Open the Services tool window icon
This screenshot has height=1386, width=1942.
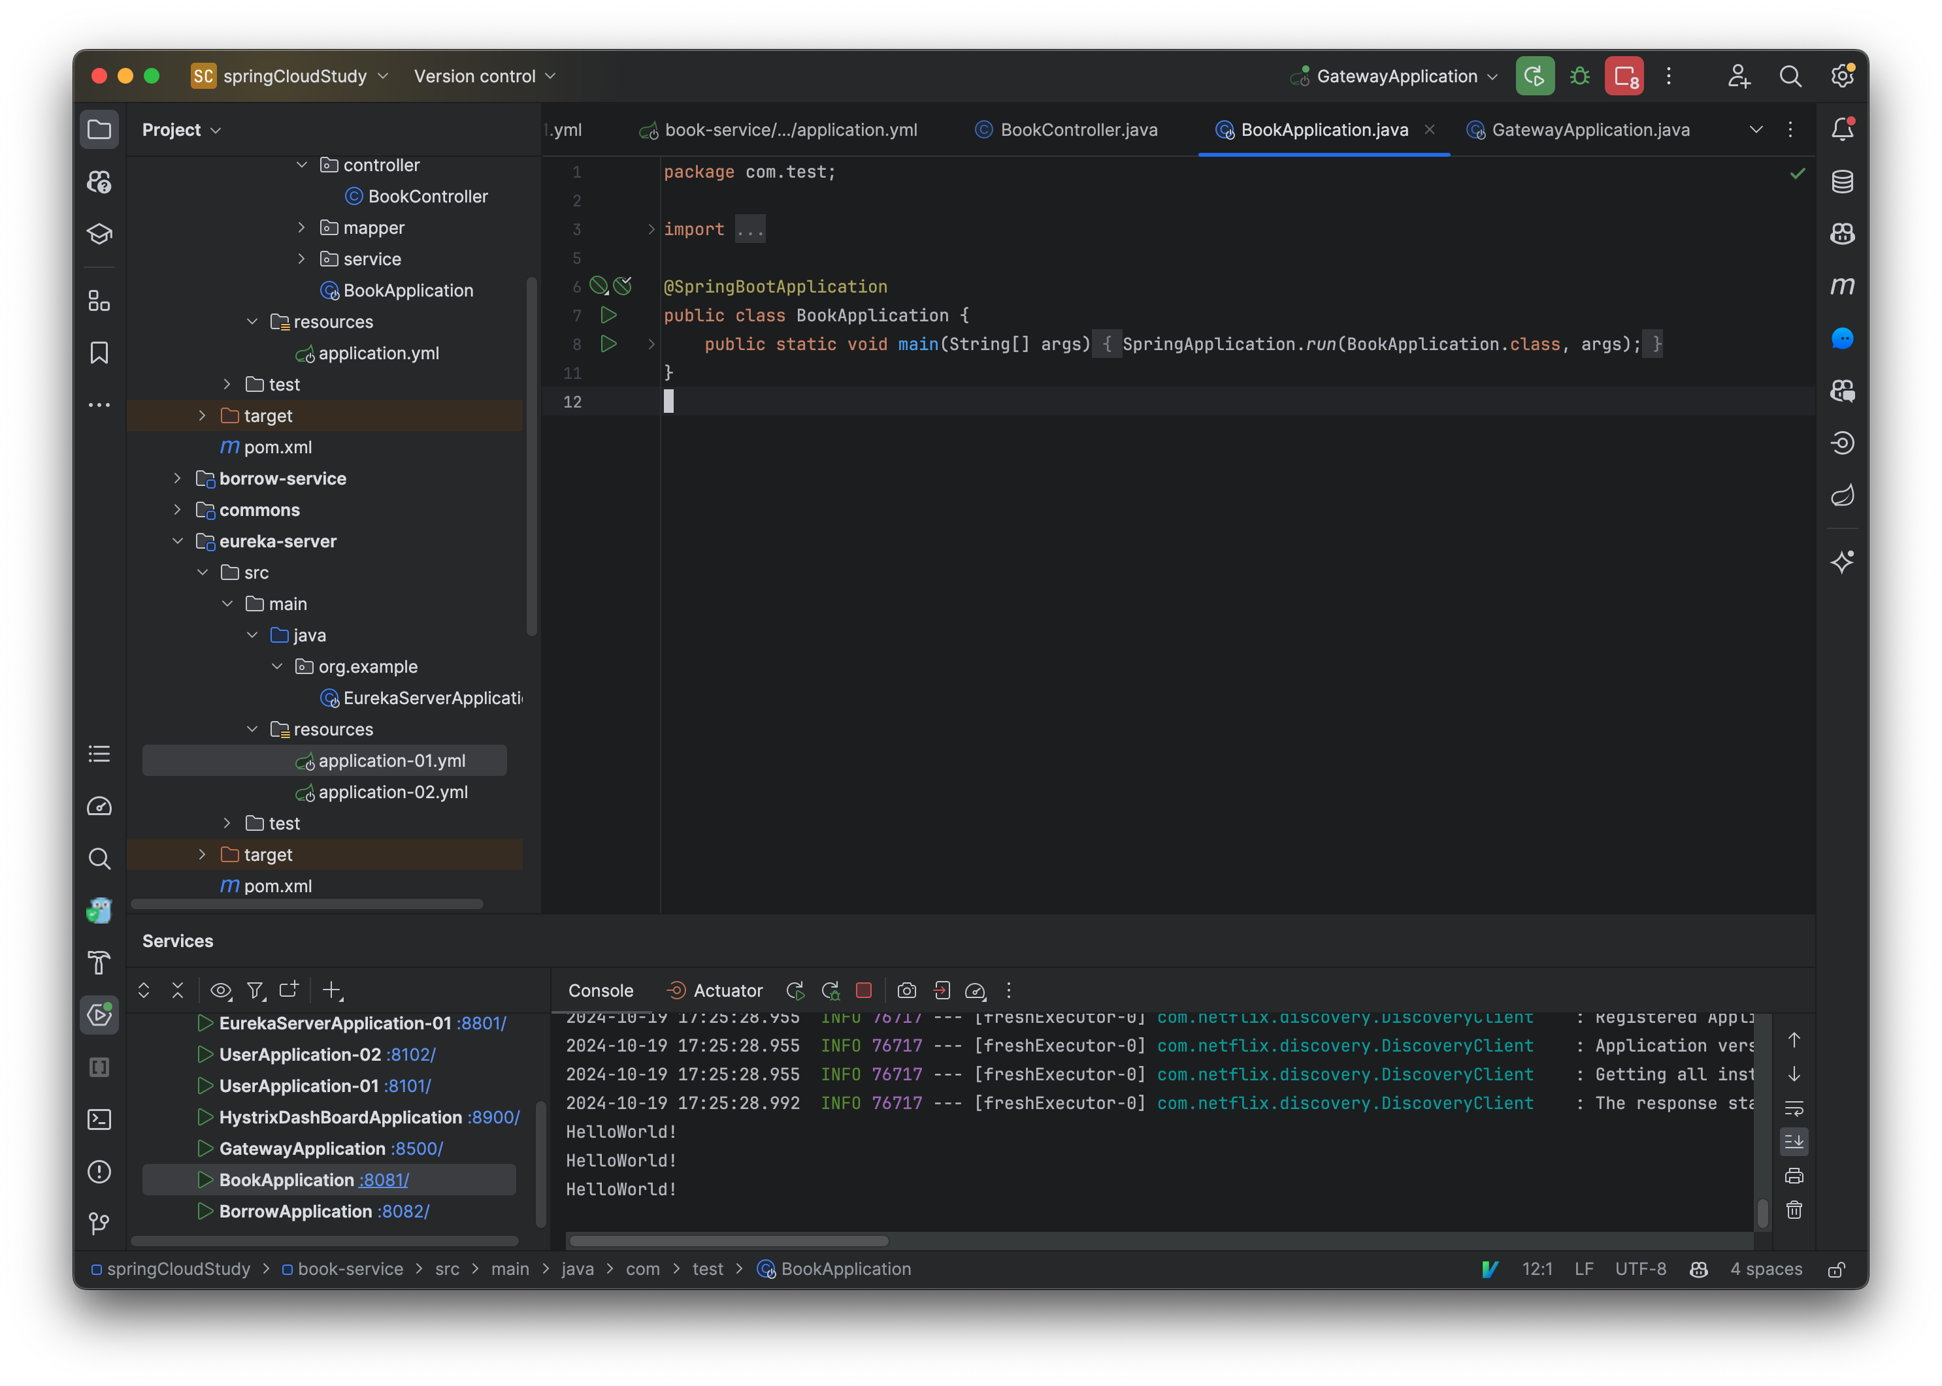tap(99, 1014)
